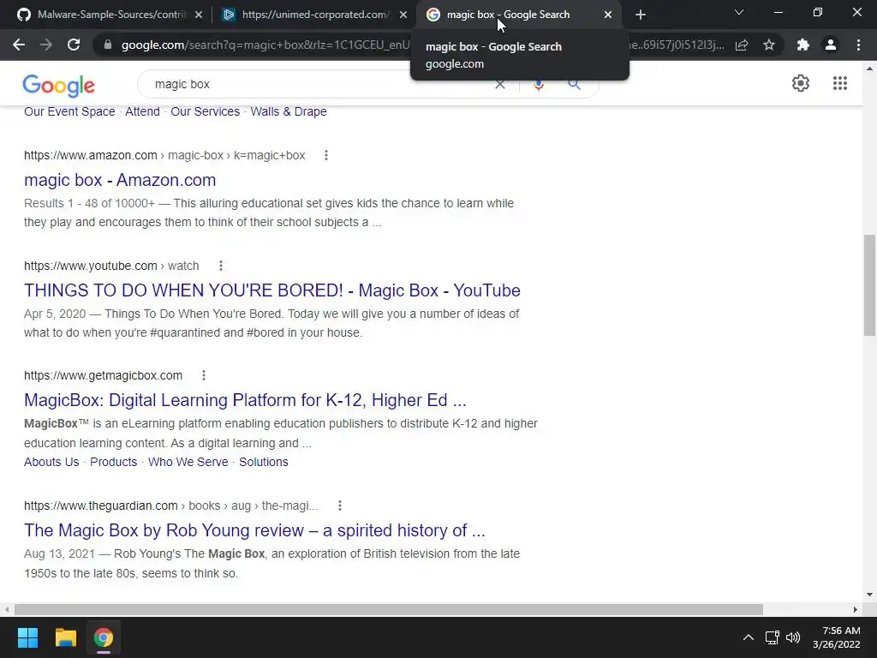Open the Our Services sitelink
This screenshot has height=658, width=877.
pos(205,111)
